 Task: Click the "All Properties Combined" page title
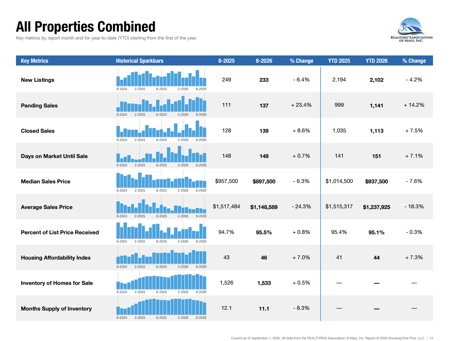coord(86,27)
